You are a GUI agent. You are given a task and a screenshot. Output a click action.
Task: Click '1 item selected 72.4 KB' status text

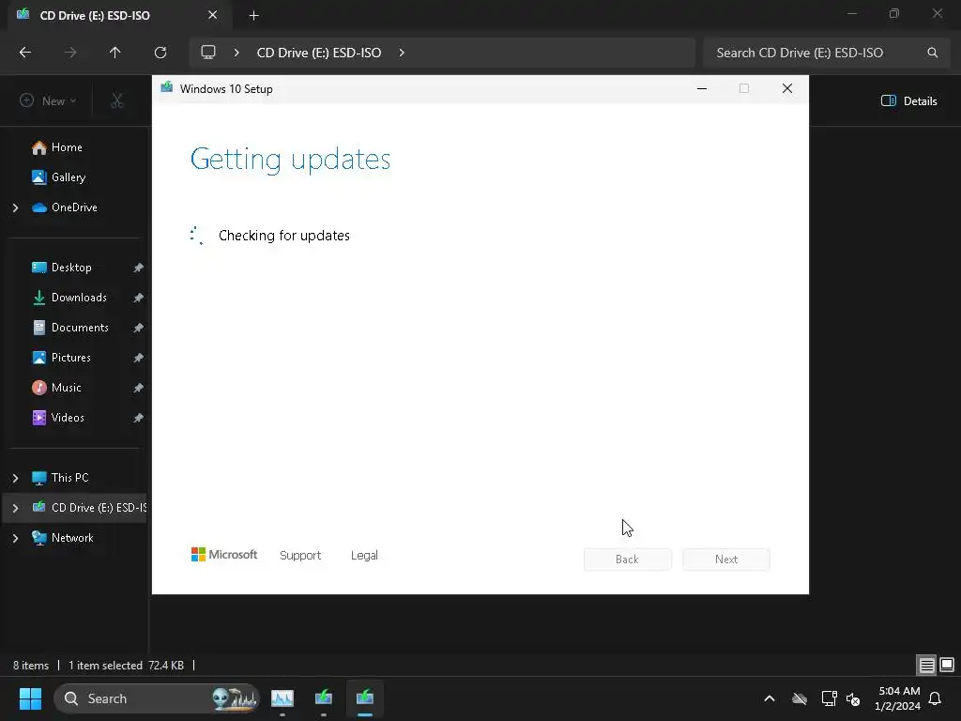(126, 666)
